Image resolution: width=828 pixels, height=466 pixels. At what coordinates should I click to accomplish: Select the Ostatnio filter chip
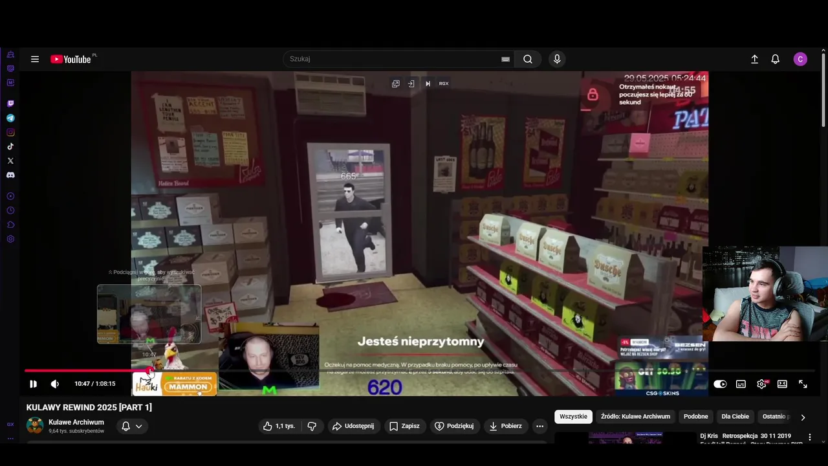pos(775,417)
